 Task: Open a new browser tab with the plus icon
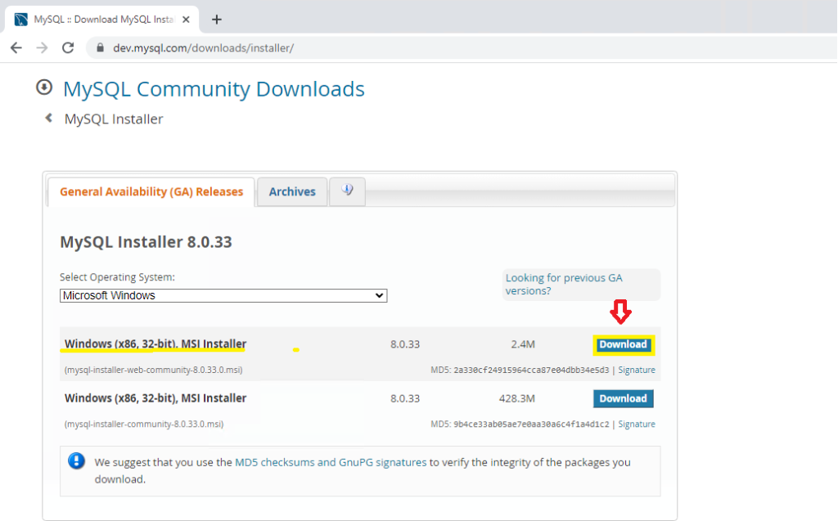point(216,20)
